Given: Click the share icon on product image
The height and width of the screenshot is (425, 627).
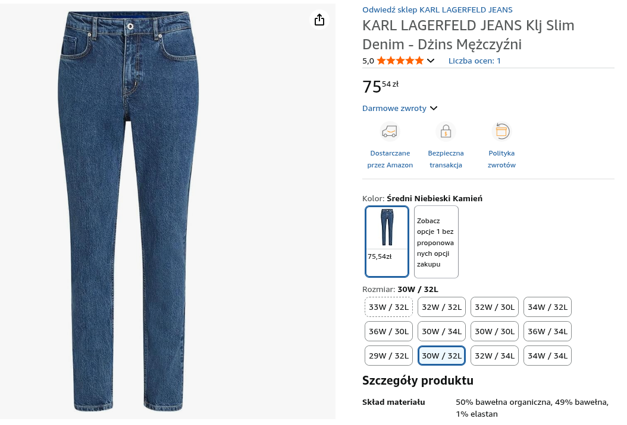Looking at the screenshot, I should point(319,20).
